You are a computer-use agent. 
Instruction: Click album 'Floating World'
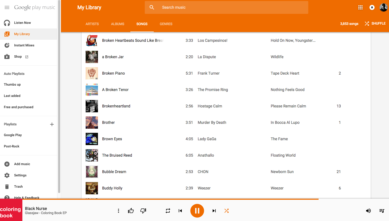283,155
